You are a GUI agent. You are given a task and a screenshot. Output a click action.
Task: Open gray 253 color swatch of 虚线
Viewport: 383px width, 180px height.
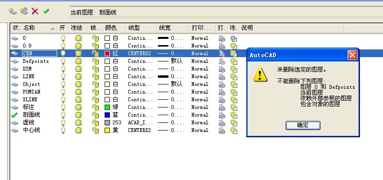pos(107,122)
